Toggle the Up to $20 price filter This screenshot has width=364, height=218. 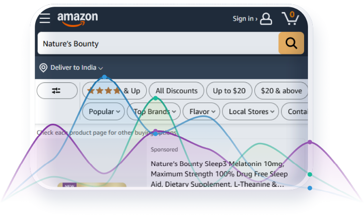coord(229,90)
